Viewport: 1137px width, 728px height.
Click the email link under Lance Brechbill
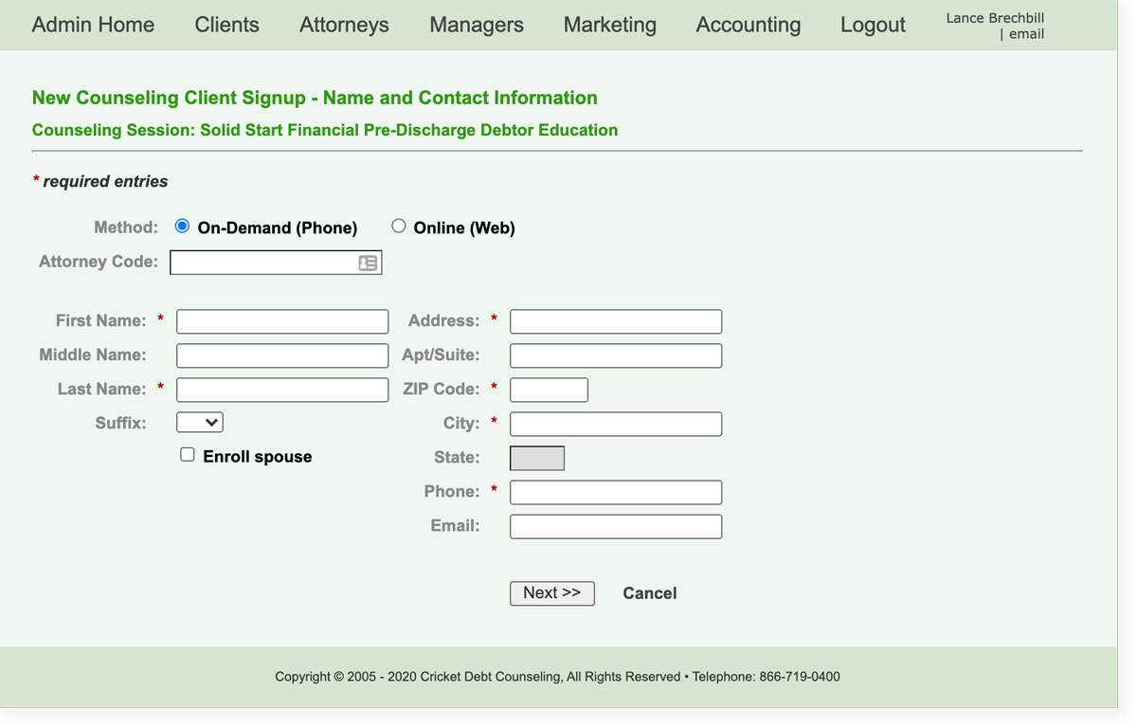click(x=1026, y=34)
